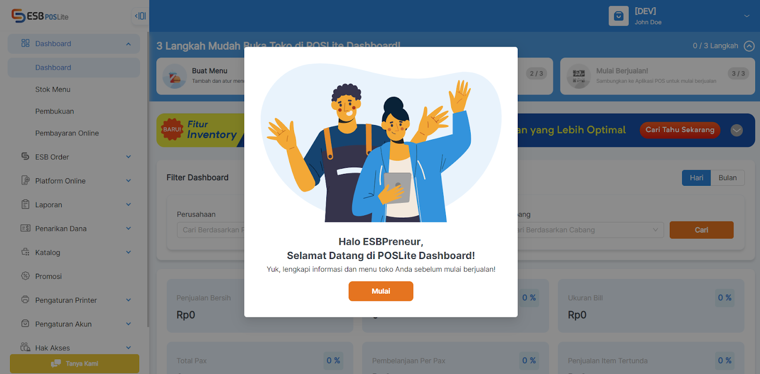The image size is (760, 374).
Task: Expand the Platform Online menu chevron
Action: (128, 181)
